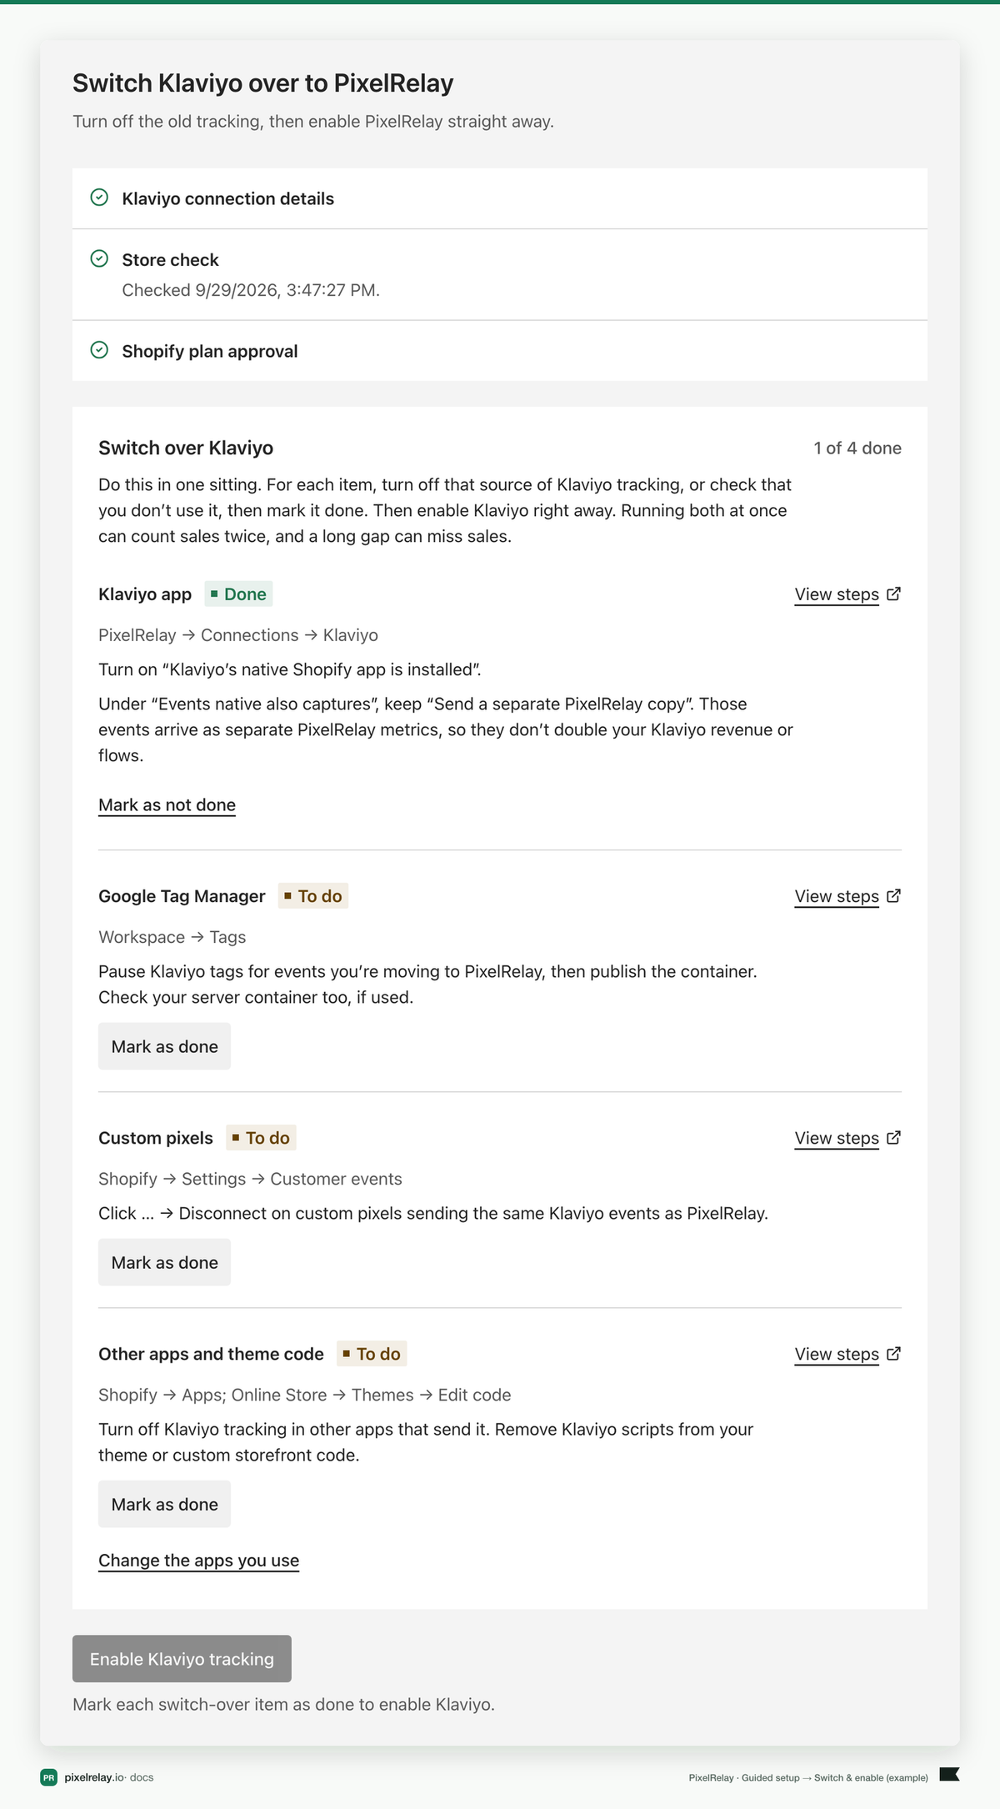
Task: Click the Enable Klaviyo tracking button
Action: (x=182, y=1659)
